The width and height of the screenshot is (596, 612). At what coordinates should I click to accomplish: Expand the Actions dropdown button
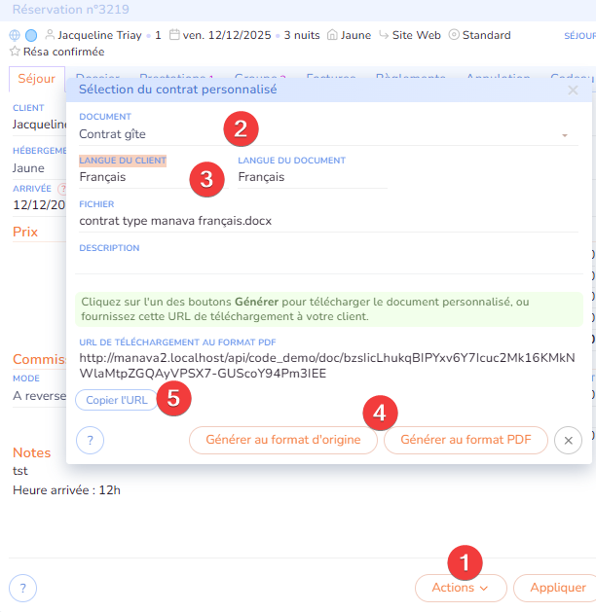(460, 588)
